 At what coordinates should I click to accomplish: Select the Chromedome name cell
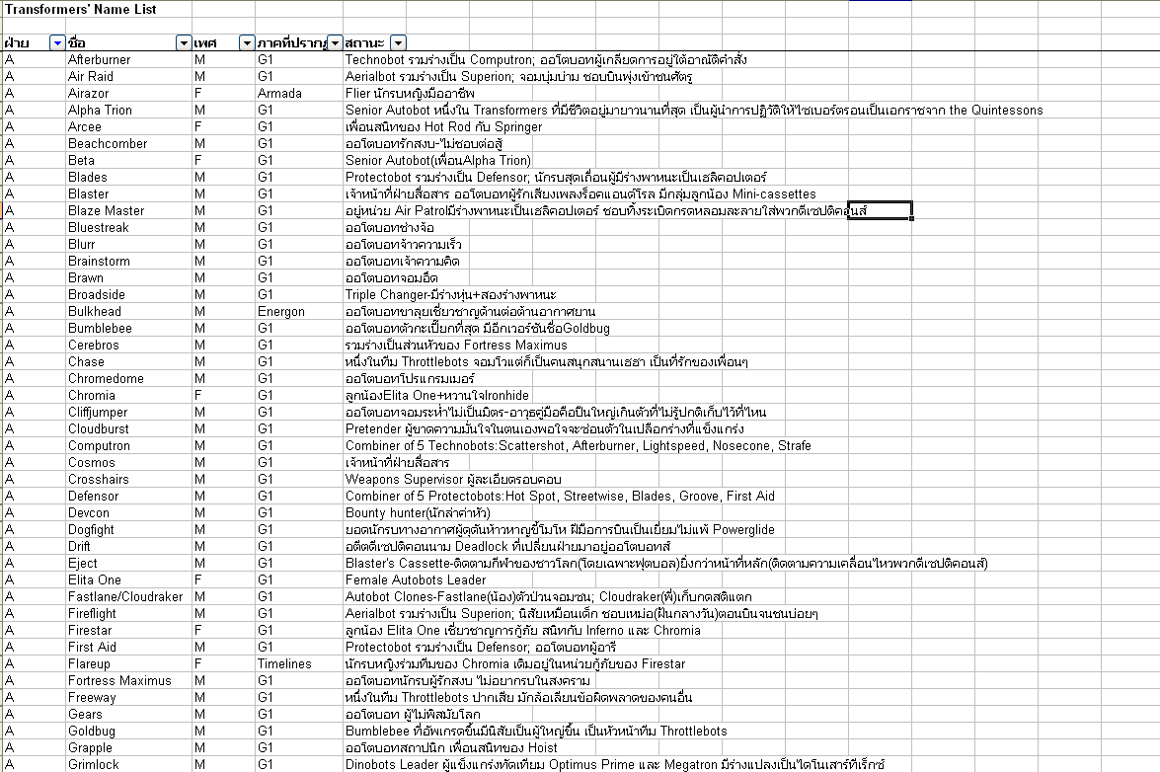(128, 379)
